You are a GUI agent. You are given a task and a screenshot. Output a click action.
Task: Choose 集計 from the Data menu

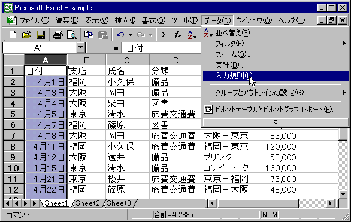coord(276,65)
